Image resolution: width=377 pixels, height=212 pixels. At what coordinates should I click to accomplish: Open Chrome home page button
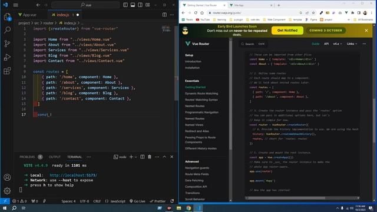[202, 13]
